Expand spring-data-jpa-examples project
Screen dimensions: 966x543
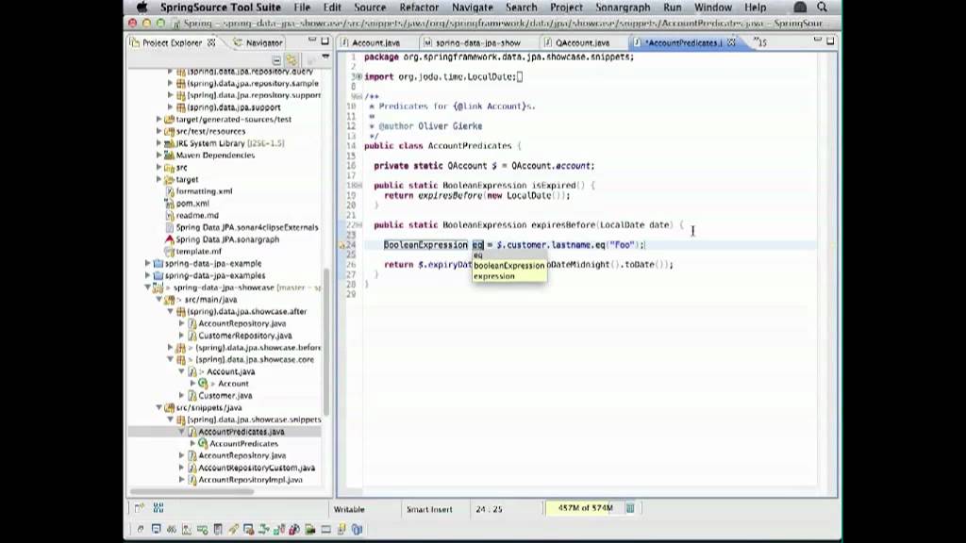[148, 276]
